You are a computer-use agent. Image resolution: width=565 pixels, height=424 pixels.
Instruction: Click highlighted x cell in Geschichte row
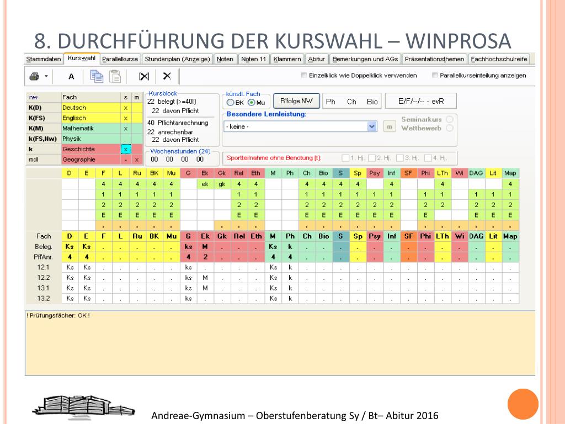click(126, 149)
